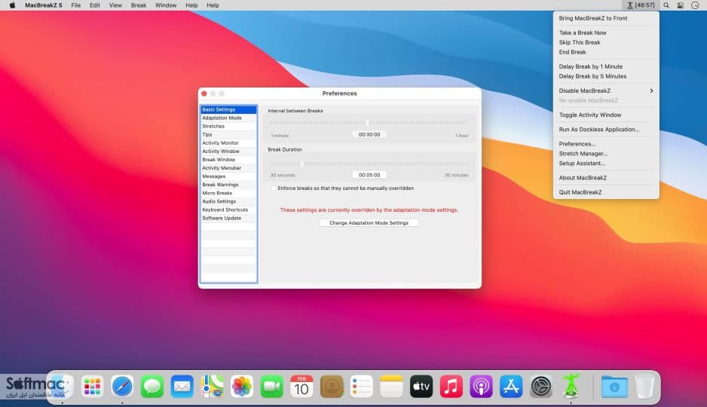
Task: Open Downloads folder in the dock
Action: click(x=614, y=387)
